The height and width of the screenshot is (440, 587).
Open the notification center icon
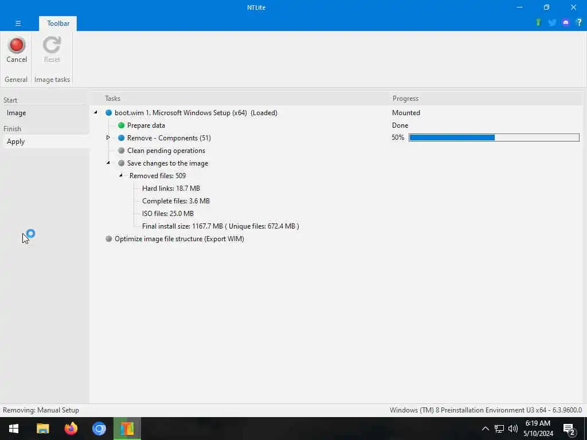click(x=569, y=429)
